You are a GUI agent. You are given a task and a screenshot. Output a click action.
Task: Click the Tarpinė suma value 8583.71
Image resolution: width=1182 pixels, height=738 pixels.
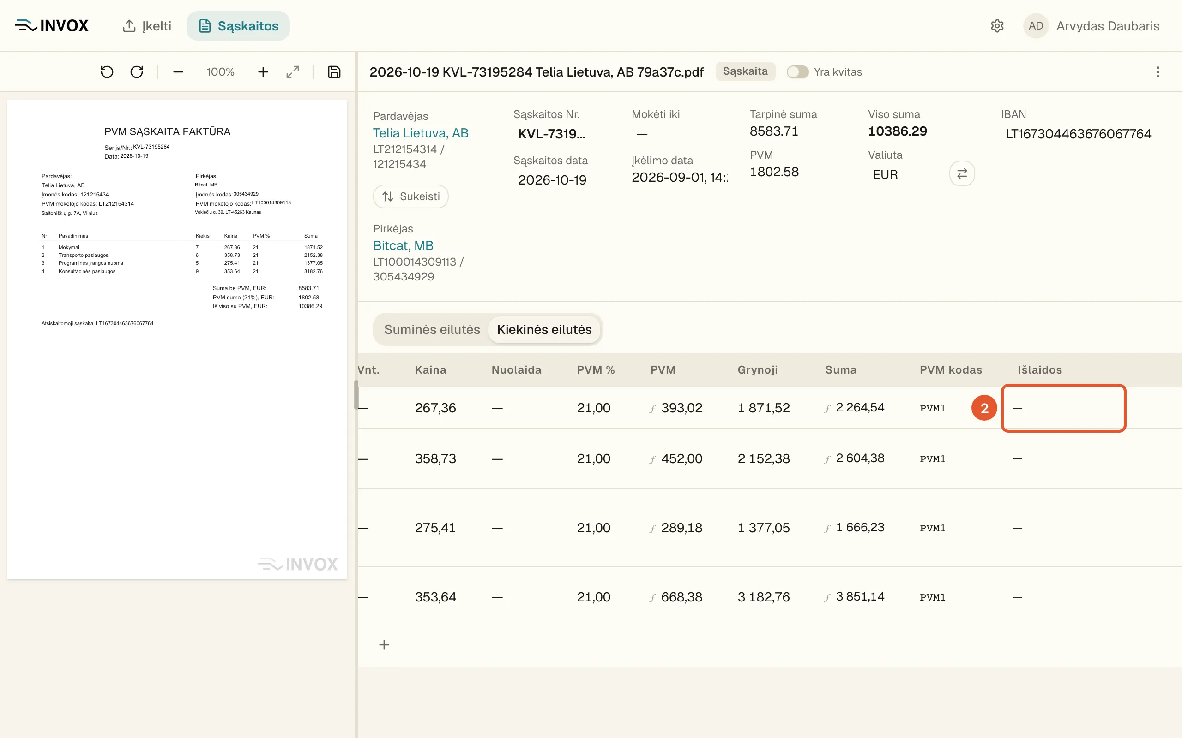774,131
